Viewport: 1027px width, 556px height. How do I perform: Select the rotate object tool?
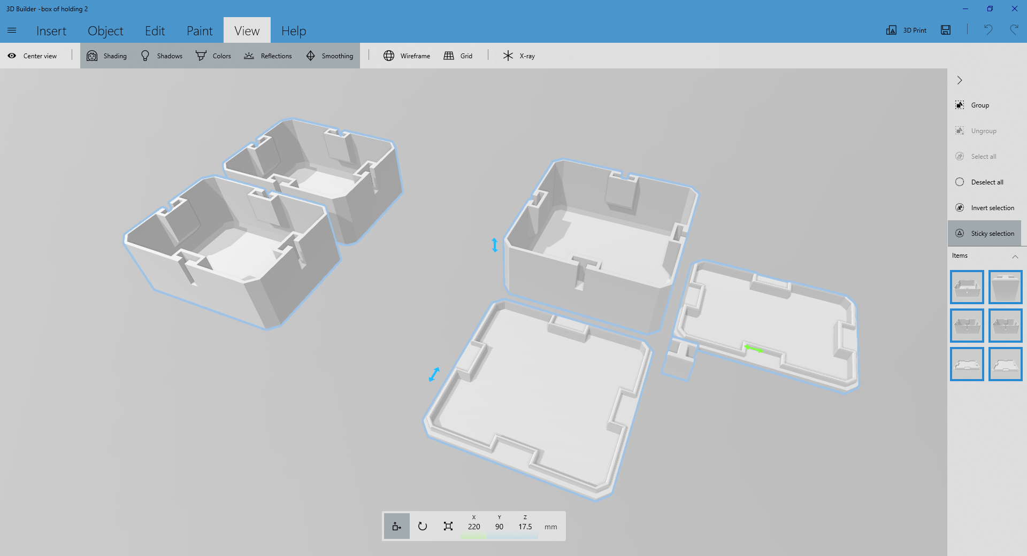422,526
